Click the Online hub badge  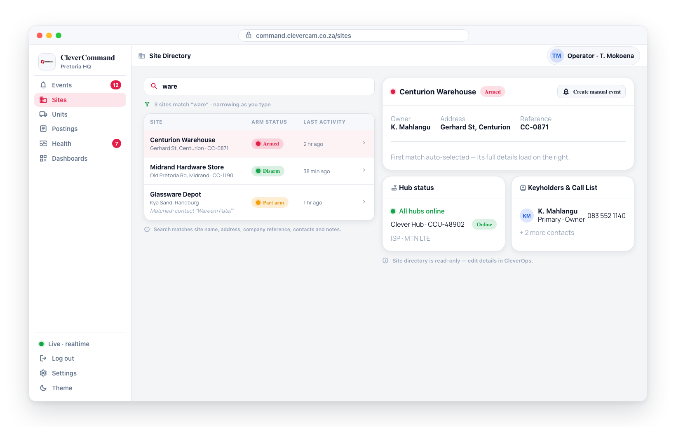click(484, 224)
